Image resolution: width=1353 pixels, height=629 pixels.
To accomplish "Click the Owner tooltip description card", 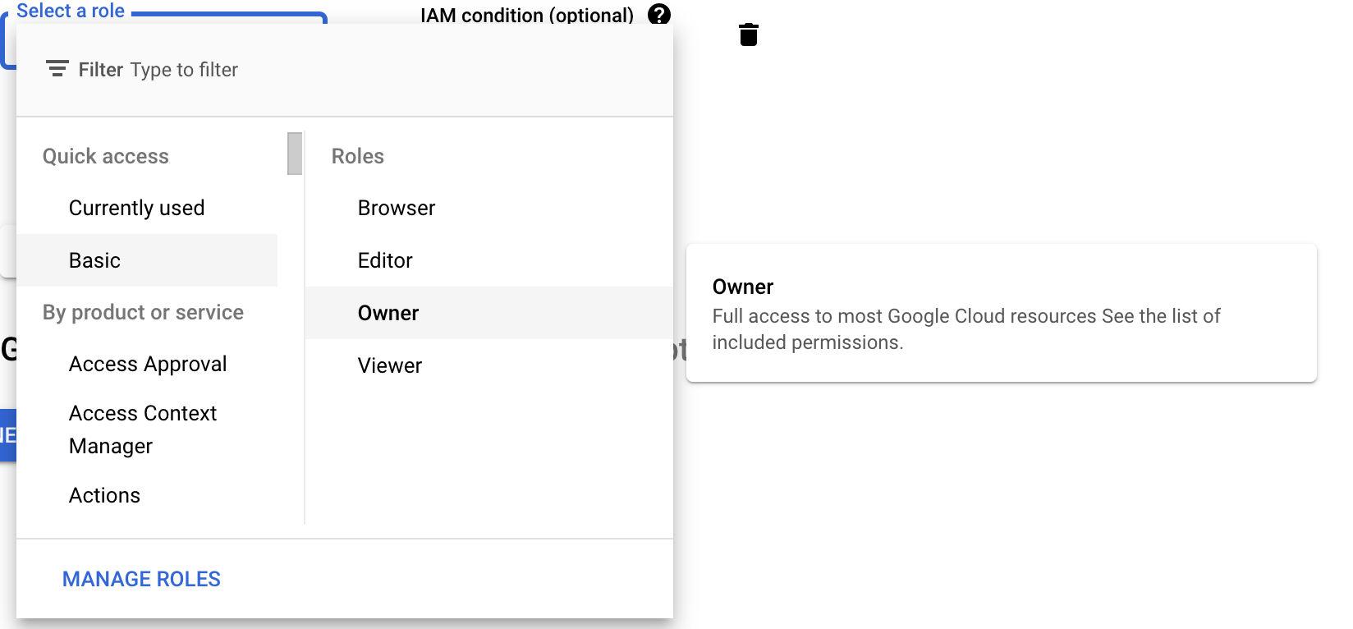I will pyautogui.click(x=1002, y=313).
